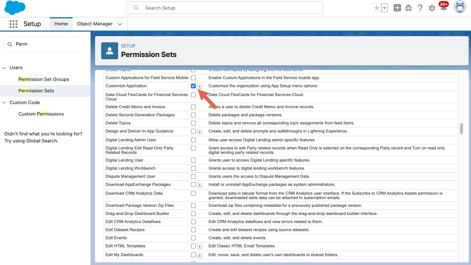Viewport: 471px width, 265px height.
Task: Check the Delete Topics permission
Action: tap(193, 123)
